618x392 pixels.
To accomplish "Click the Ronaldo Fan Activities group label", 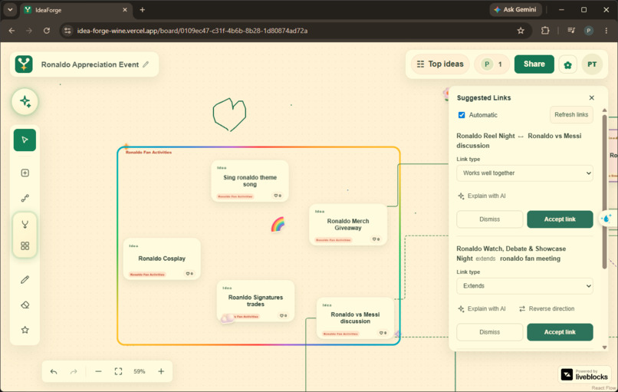I will [149, 152].
